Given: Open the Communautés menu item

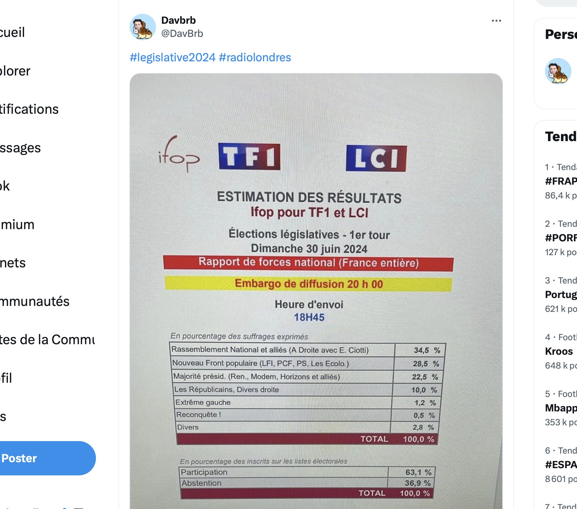Looking at the screenshot, I should (35, 301).
